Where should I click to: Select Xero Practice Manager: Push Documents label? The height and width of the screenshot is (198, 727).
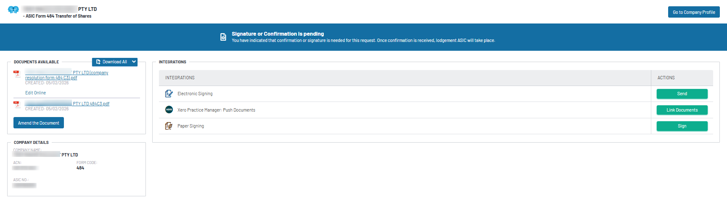(x=216, y=110)
